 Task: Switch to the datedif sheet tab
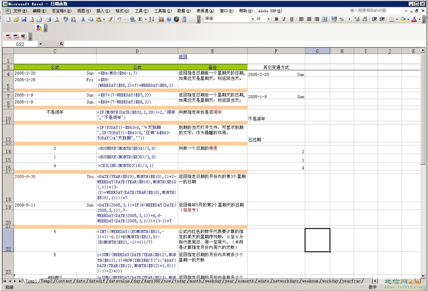click(97, 281)
